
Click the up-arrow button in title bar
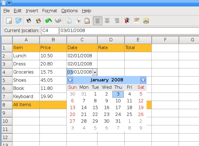tap(9, 3)
